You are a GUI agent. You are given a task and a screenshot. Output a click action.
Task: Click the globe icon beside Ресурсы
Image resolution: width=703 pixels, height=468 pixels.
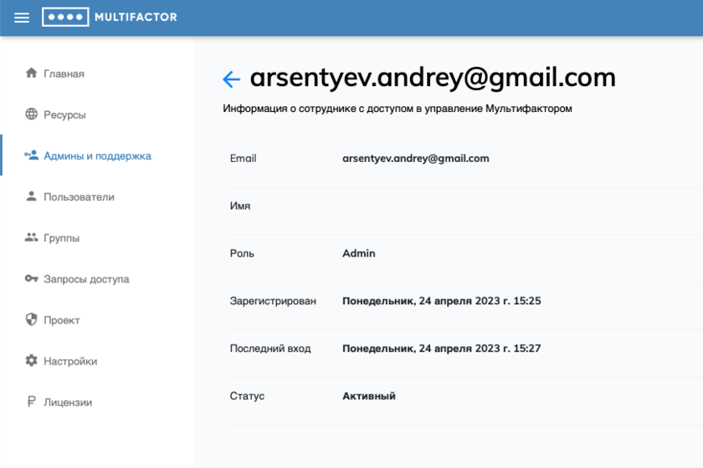click(32, 114)
